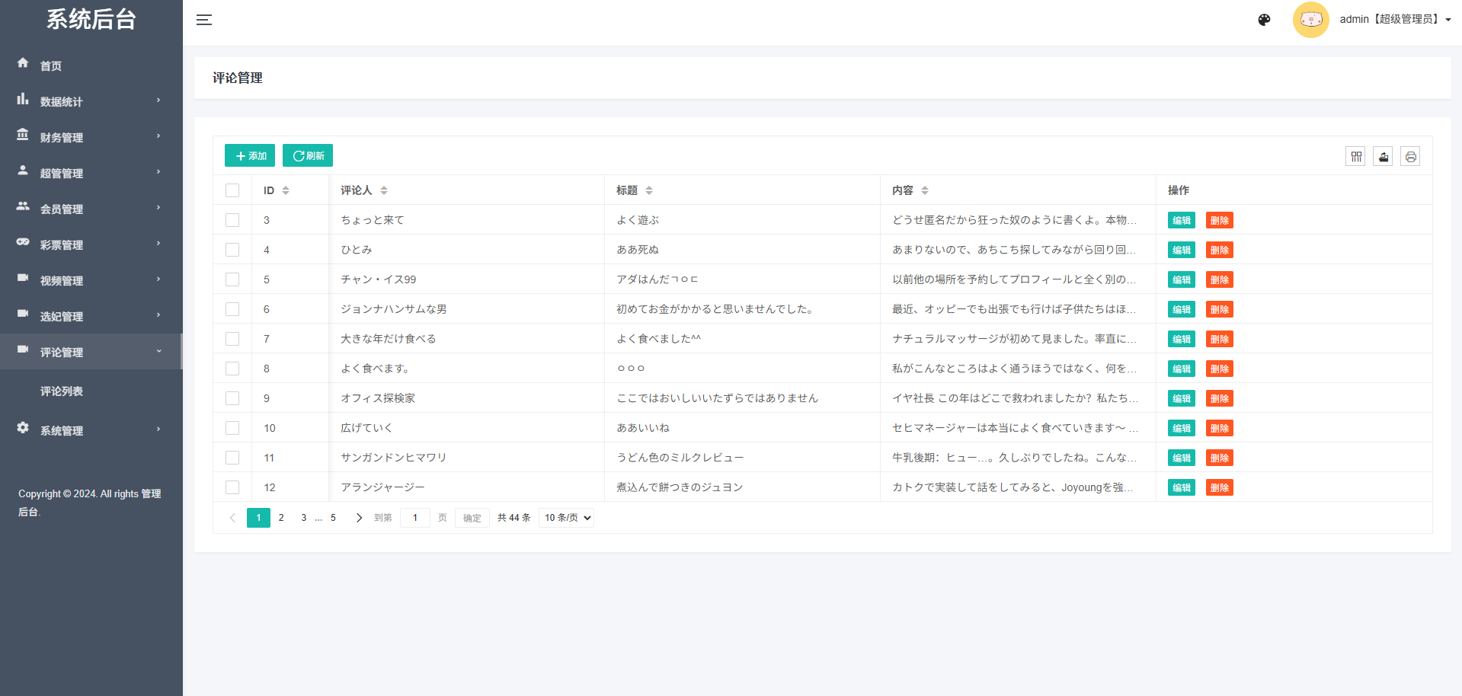Click the sidebar collapse hamburger icon

203,20
